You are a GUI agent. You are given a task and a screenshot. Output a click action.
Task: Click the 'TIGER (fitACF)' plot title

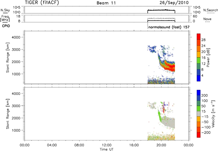point(42,2)
